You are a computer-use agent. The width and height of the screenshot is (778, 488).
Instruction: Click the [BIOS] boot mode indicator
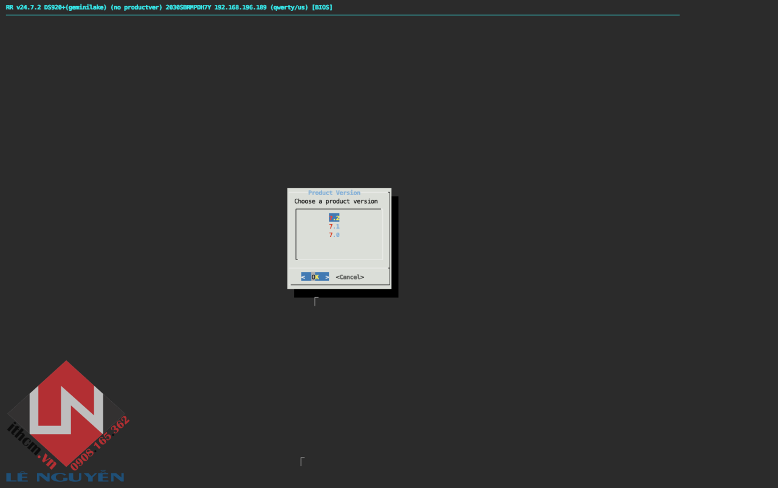pos(322,7)
